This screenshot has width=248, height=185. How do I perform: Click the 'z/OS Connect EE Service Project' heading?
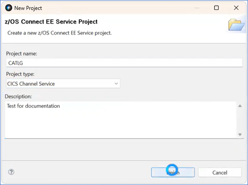pyautogui.click(x=51, y=22)
